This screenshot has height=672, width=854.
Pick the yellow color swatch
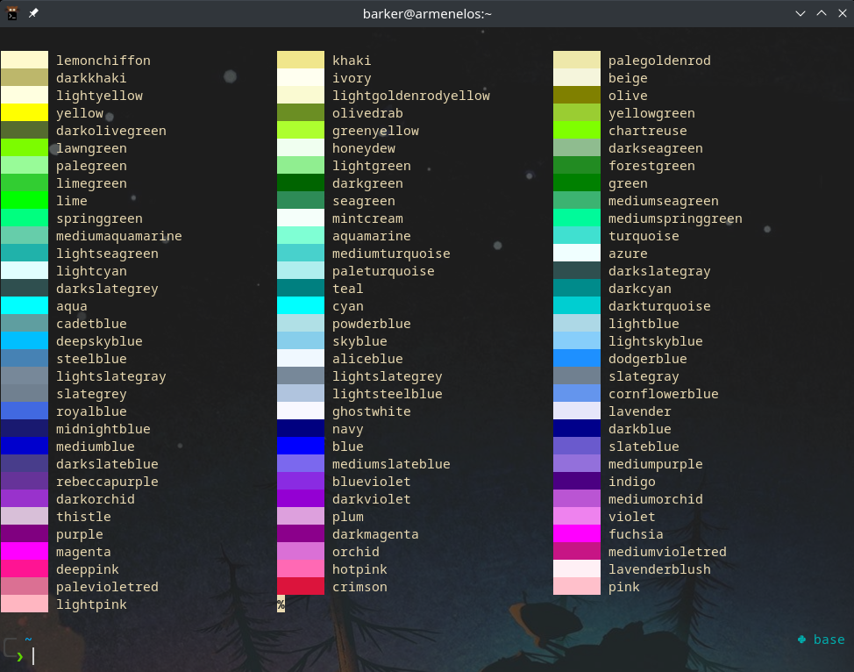coord(25,113)
